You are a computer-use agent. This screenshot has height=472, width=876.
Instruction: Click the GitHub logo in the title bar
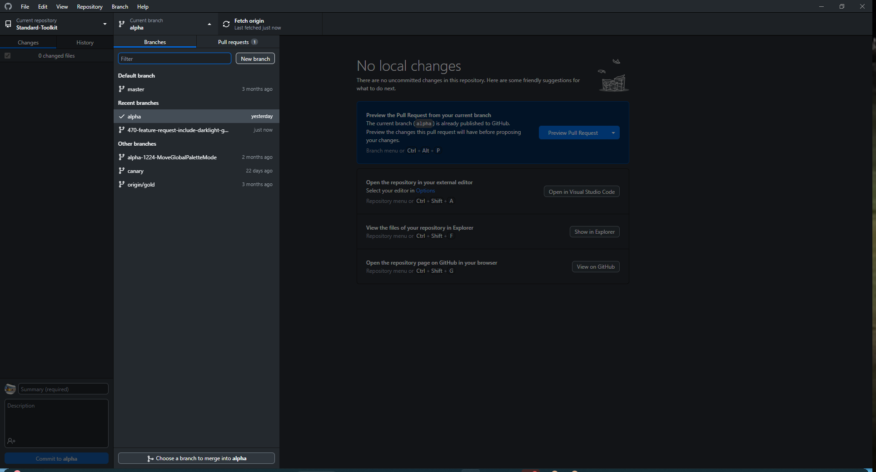pos(8,6)
